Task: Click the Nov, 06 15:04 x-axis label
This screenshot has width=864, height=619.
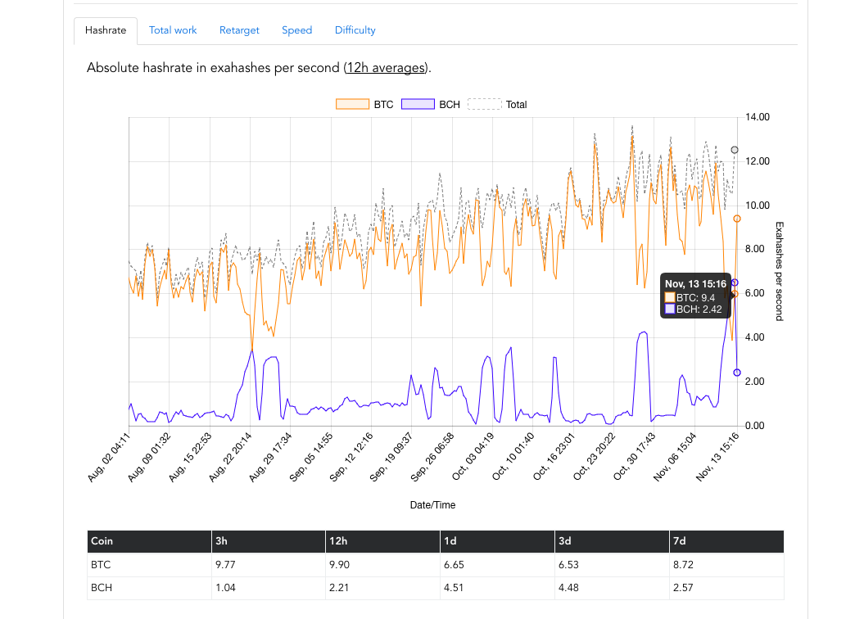Action: (x=675, y=459)
